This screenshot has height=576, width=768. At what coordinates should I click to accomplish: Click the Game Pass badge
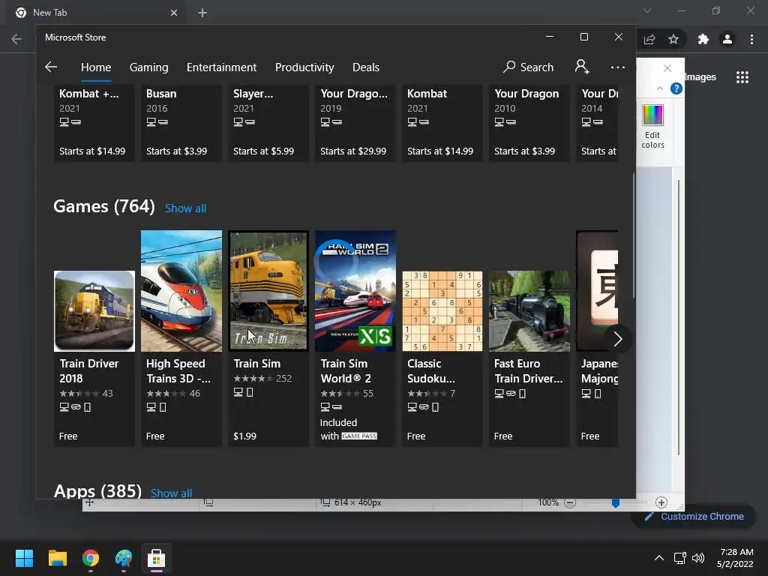click(359, 436)
